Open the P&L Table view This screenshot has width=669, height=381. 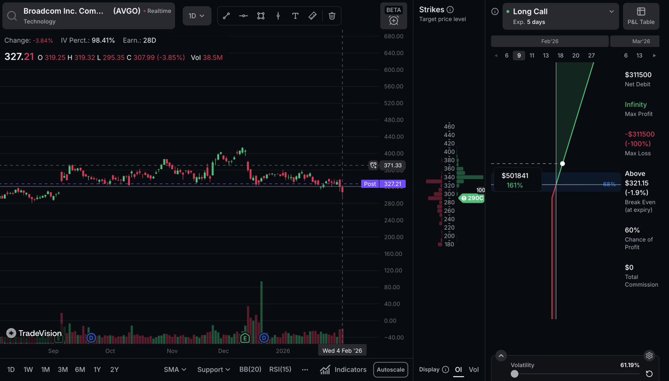pyautogui.click(x=641, y=16)
